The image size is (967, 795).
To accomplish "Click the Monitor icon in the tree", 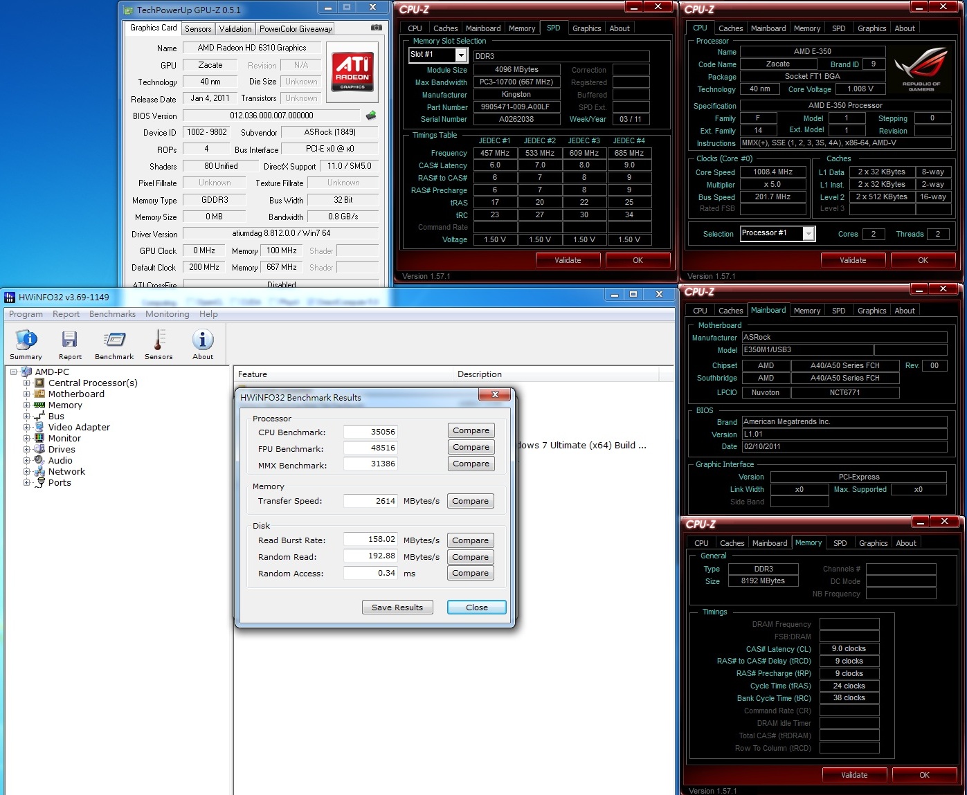I will coord(39,438).
